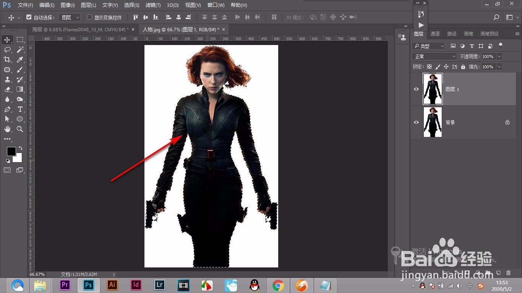522x293 pixels.
Task: Switch to the 海报 document tab
Action: pos(80,29)
